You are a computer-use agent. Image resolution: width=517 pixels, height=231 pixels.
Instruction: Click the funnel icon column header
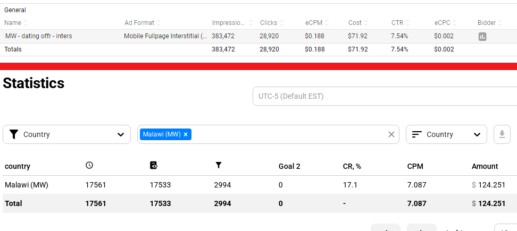(x=218, y=166)
